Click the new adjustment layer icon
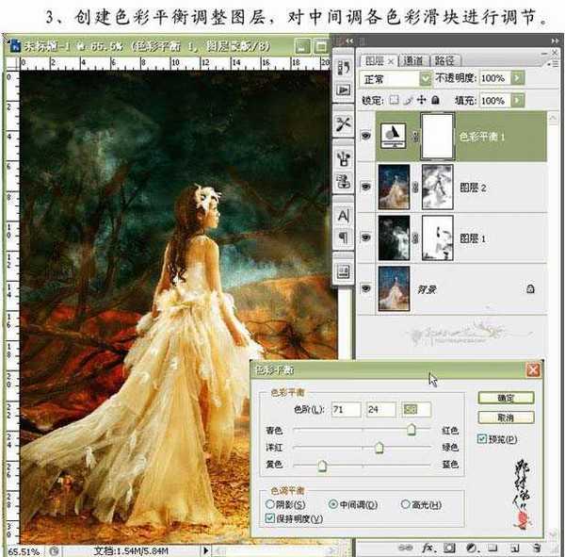This screenshot has height=557, width=565. click(x=471, y=547)
